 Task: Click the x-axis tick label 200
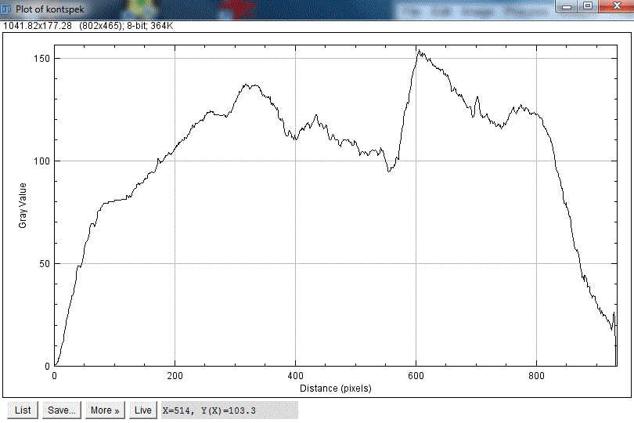coord(175,376)
